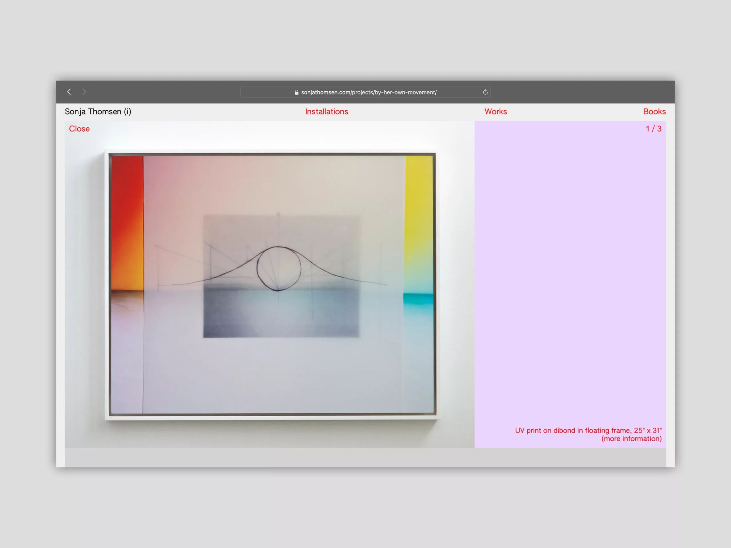Click the 1 / 3 slide counter
Viewport: 731px width, 548px height.
653,129
